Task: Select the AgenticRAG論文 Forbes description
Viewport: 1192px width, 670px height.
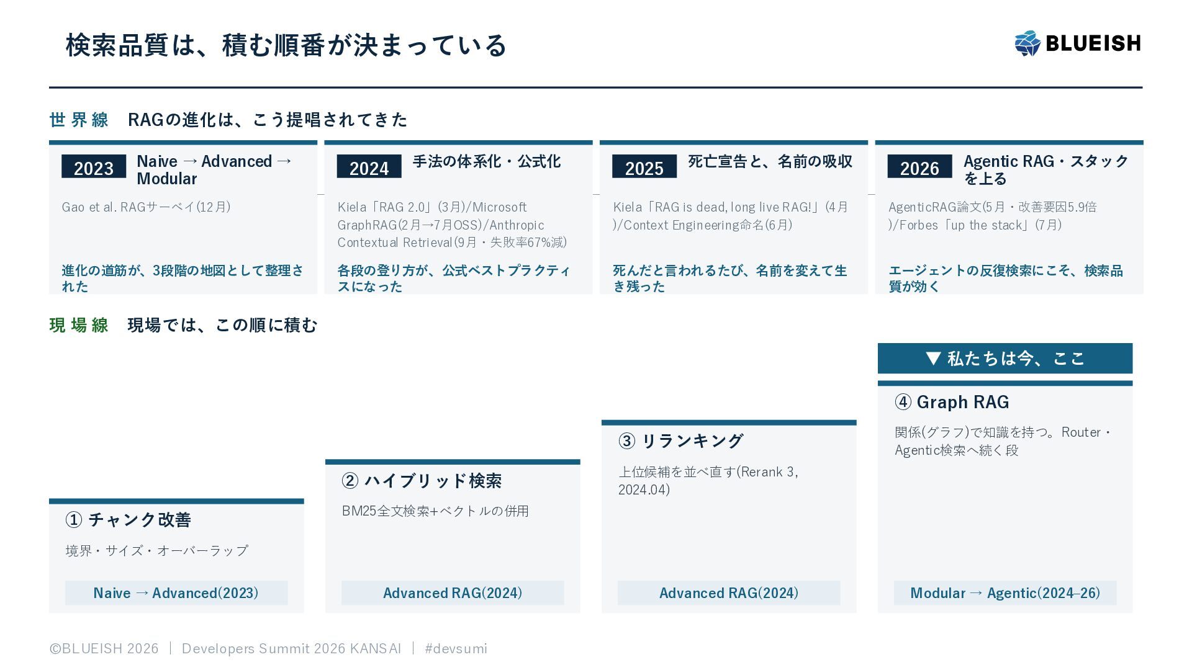Action: point(993,216)
